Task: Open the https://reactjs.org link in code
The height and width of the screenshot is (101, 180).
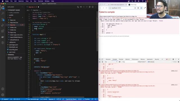Action: tap(53, 89)
